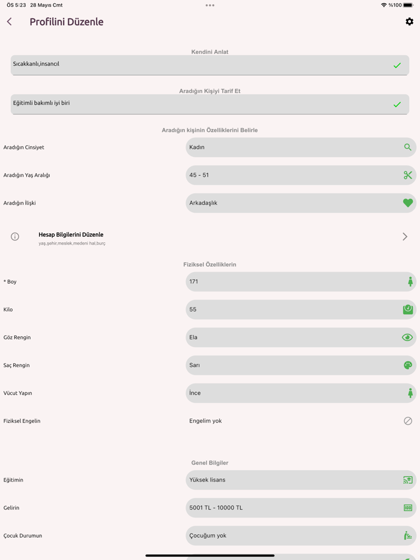Tap the back arrow icon

(10, 22)
